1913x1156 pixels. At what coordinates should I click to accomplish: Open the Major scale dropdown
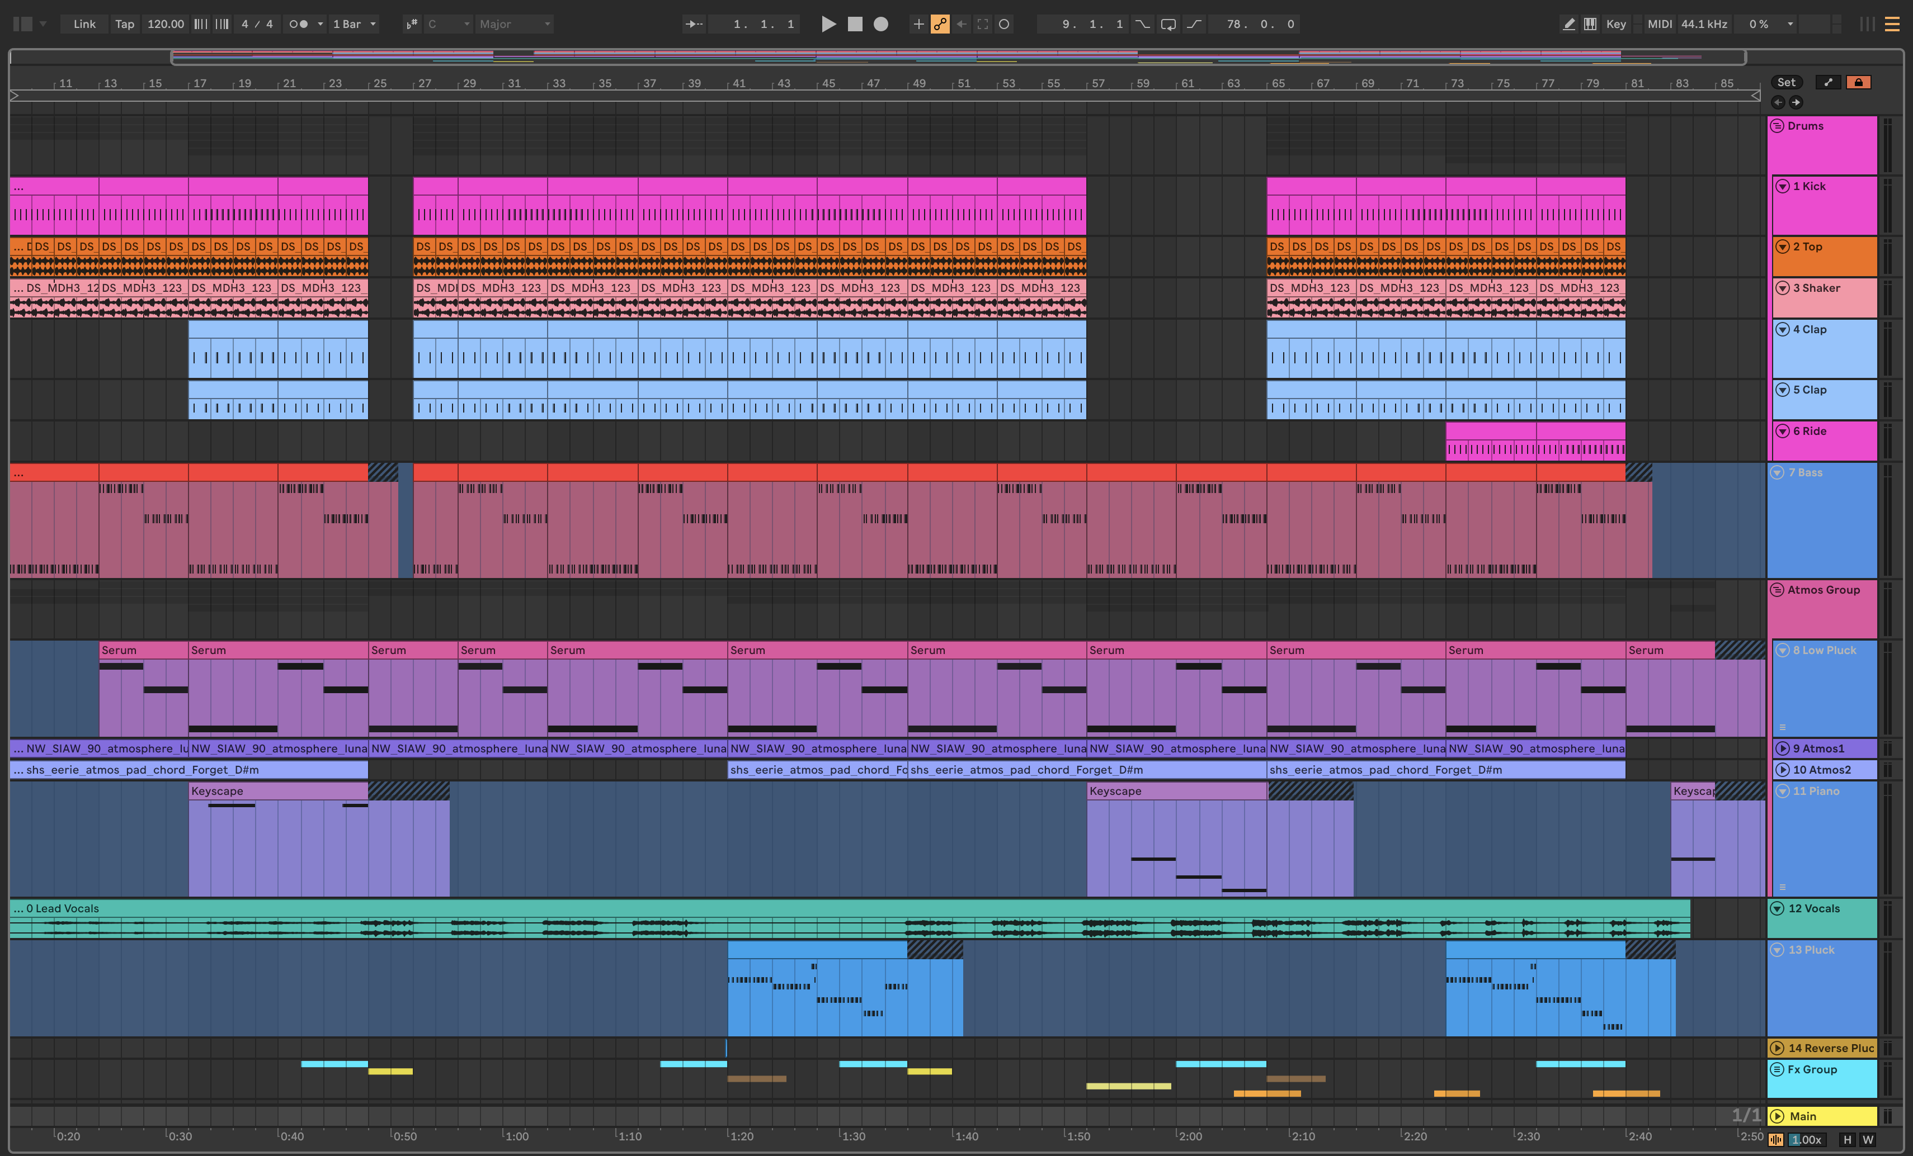pyautogui.click(x=515, y=24)
